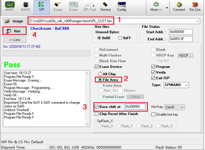Click the 'Flash Status: 00' status entry

pos(169,147)
